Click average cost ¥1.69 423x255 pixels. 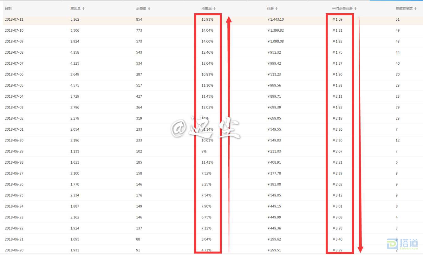coord(337,19)
